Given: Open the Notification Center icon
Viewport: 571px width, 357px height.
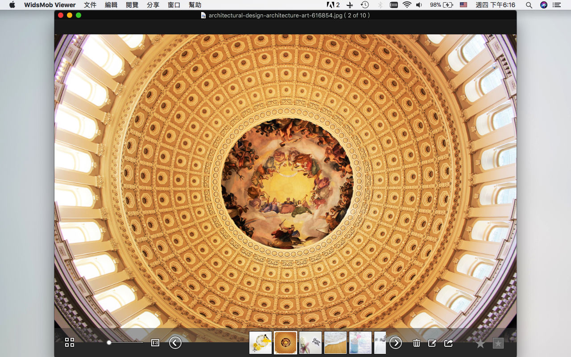Looking at the screenshot, I should [x=557, y=5].
